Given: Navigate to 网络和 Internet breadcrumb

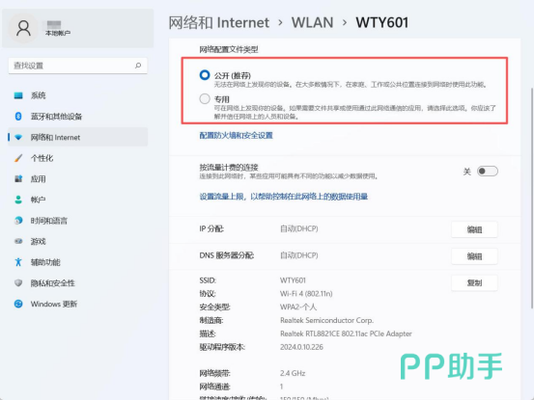Looking at the screenshot, I should 219,23.
